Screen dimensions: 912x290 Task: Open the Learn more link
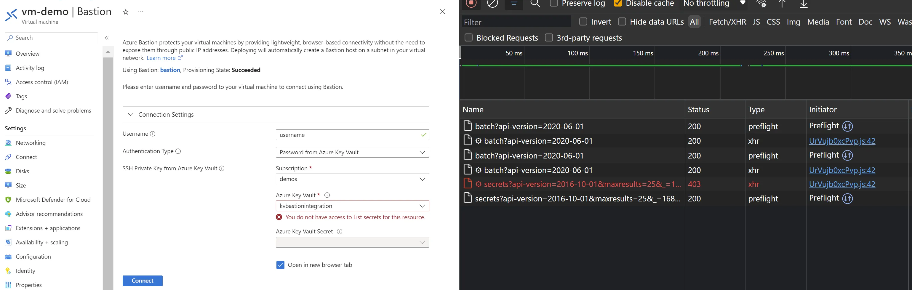[x=165, y=58]
